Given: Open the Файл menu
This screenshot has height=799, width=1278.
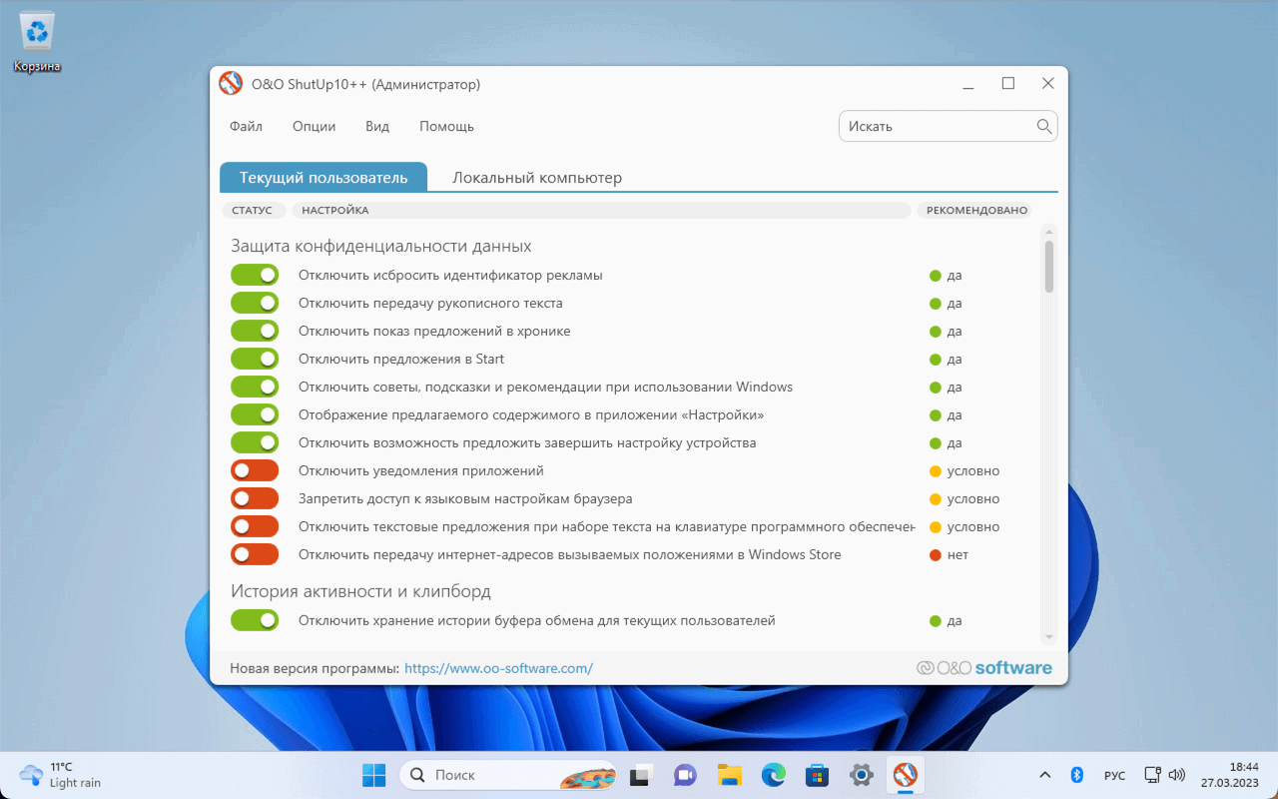Looking at the screenshot, I should tap(246, 127).
